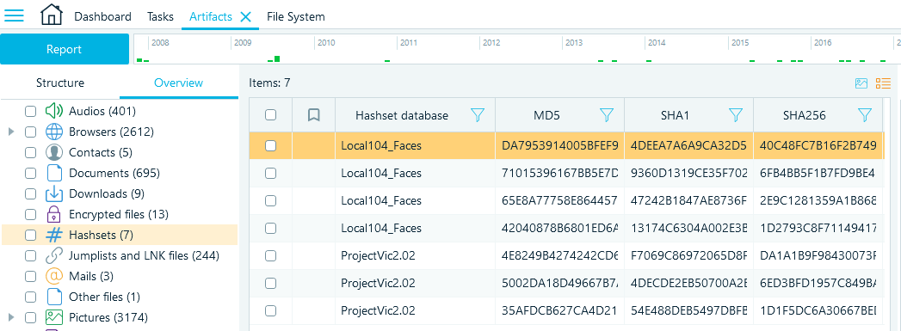Click MD5 cell 65E8A77758E864457
This screenshot has height=331, width=901.
[x=559, y=201]
